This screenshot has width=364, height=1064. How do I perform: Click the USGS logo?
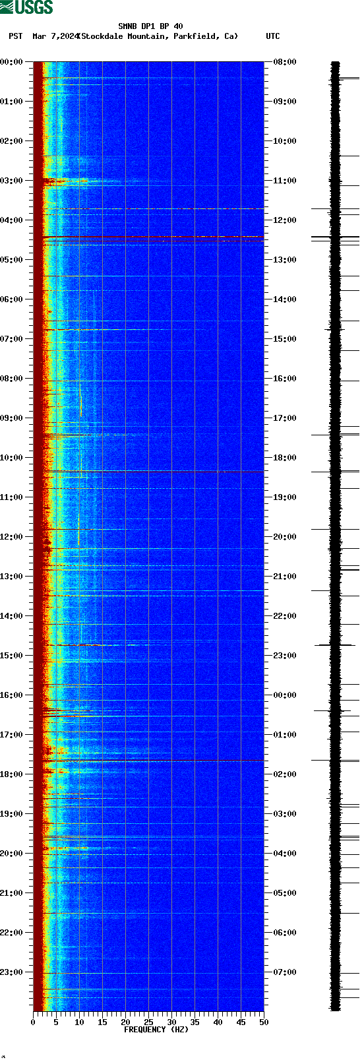pos(26,8)
